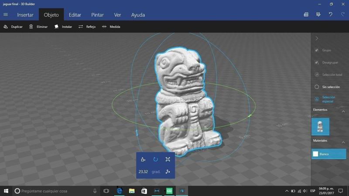Open the Action Center notifications
This screenshot has width=349, height=196.
341,191
